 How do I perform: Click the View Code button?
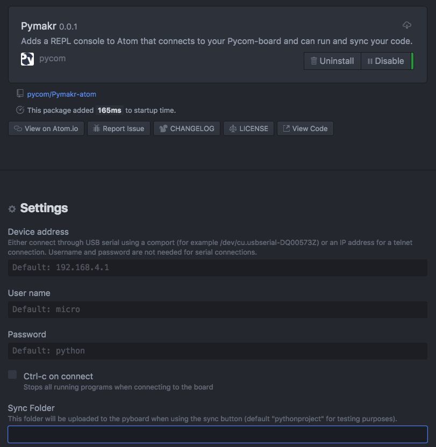click(x=305, y=128)
